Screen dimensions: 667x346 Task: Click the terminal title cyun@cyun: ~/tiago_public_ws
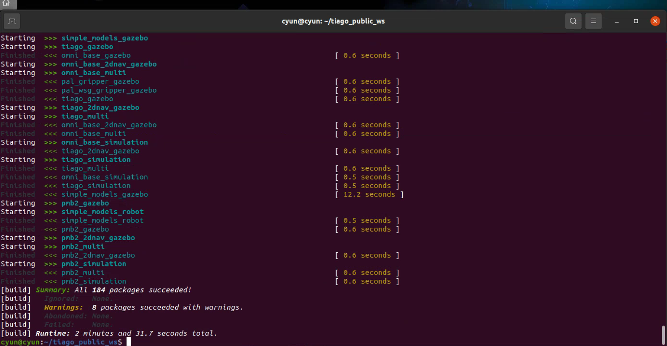(333, 21)
